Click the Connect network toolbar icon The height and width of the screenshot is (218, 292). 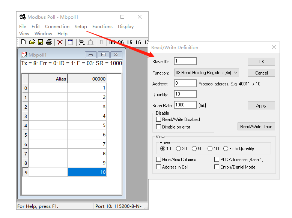tap(81, 42)
